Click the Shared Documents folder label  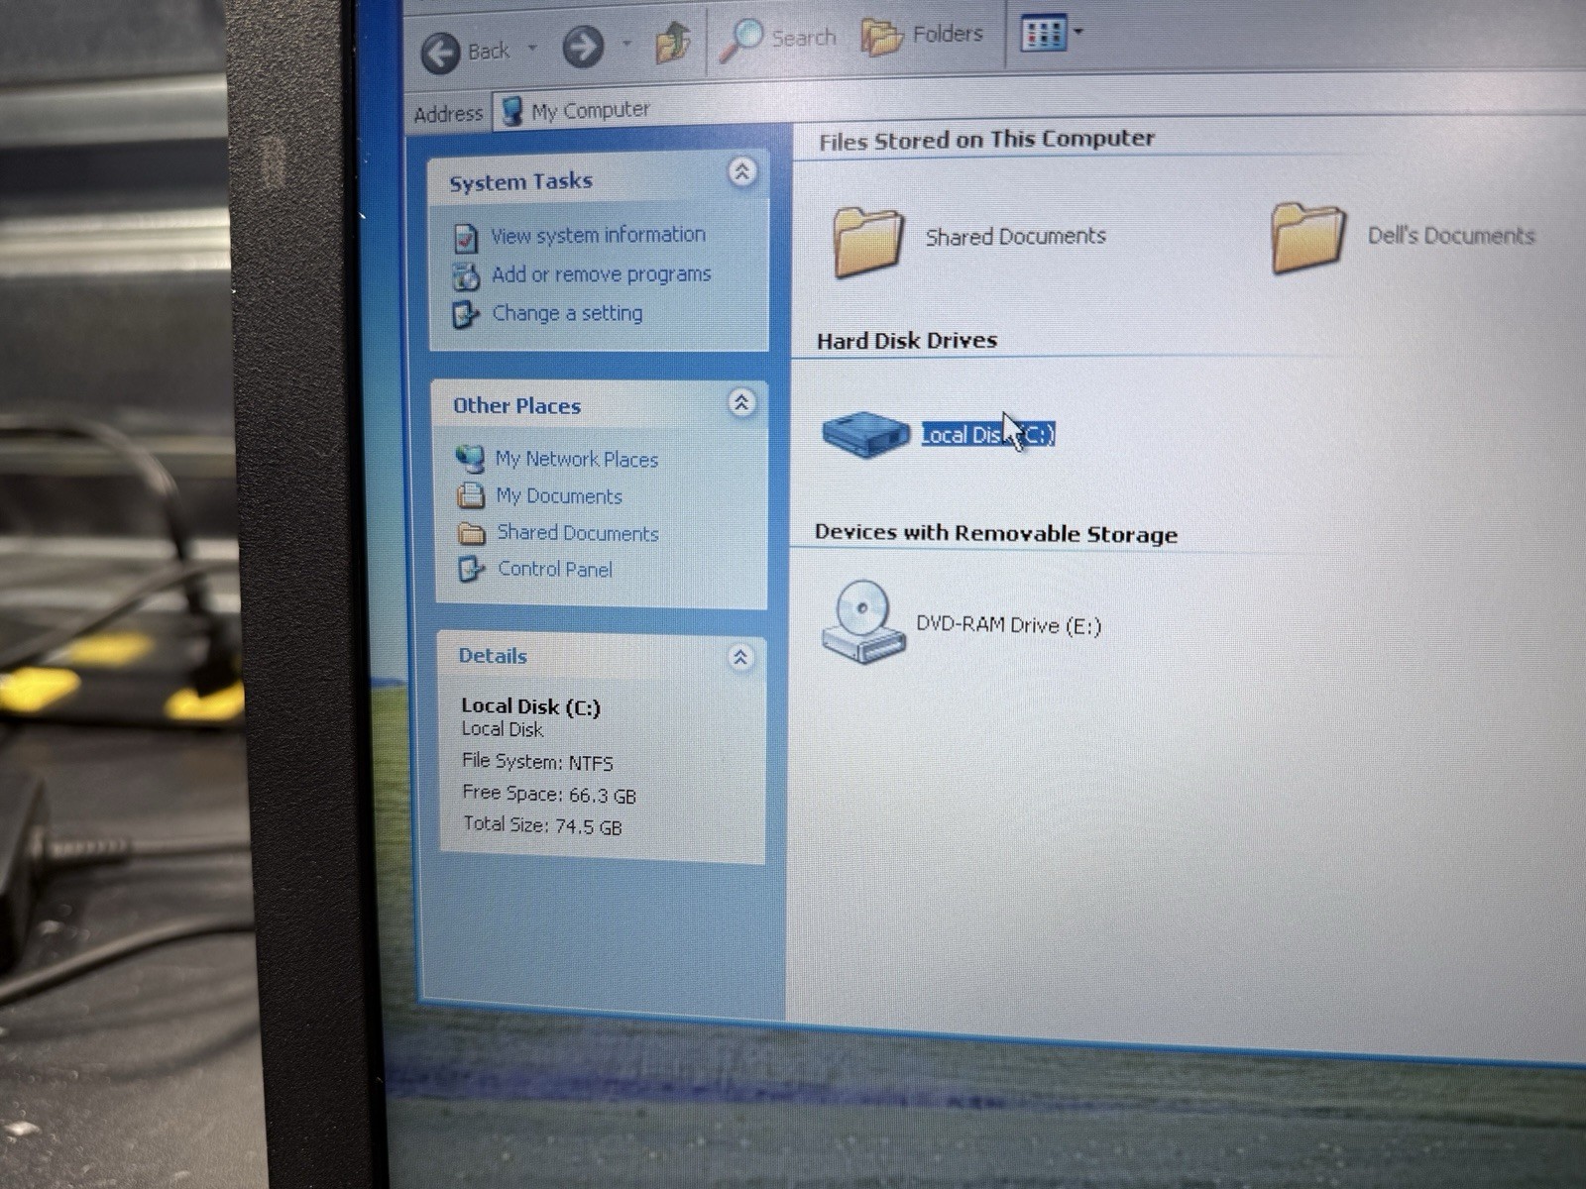click(x=1015, y=236)
